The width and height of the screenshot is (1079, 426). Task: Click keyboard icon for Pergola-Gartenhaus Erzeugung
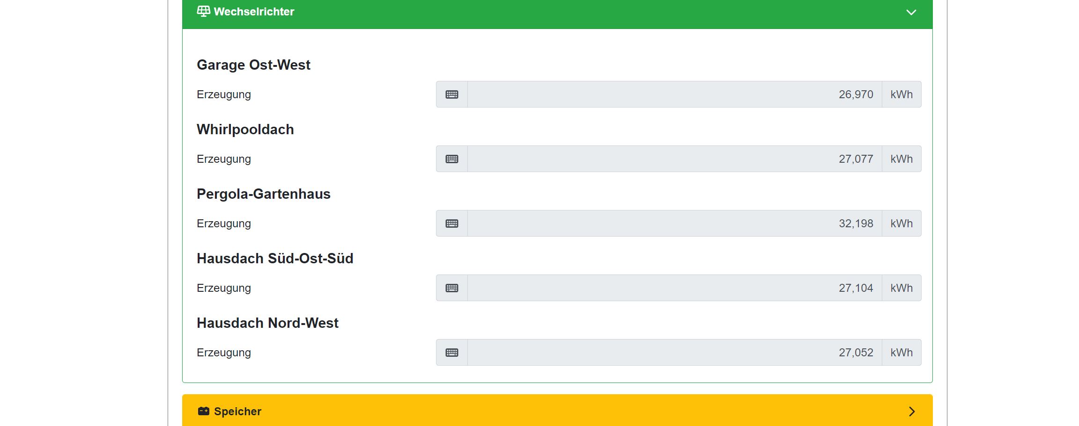click(x=452, y=224)
